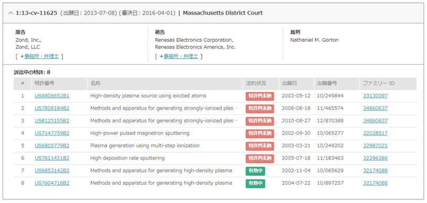Select filing date 2010-08-27
Image resolution: width=427 pixels, height=203 pixels.
pos(296,121)
